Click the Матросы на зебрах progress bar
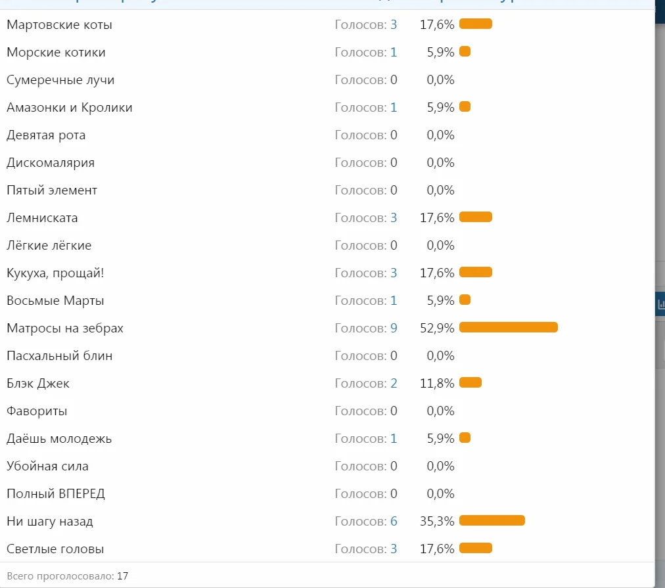665x588 pixels. (508, 328)
